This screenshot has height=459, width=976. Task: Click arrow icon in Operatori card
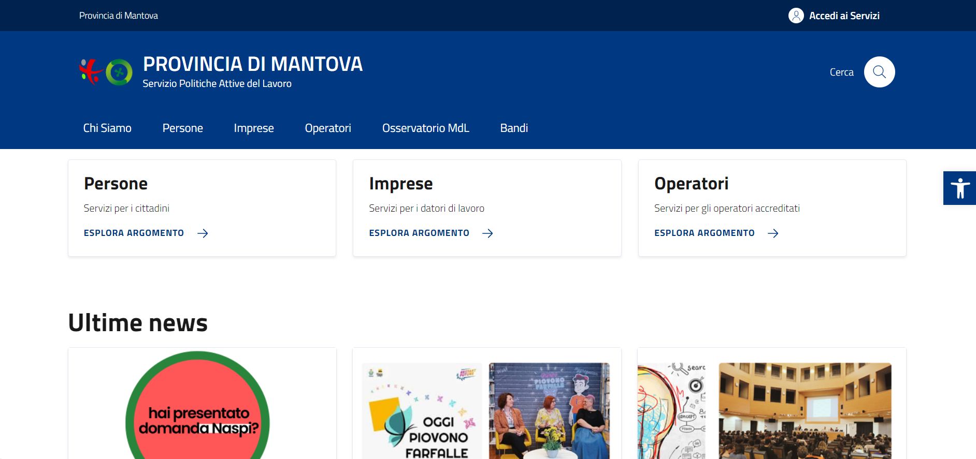(x=773, y=233)
